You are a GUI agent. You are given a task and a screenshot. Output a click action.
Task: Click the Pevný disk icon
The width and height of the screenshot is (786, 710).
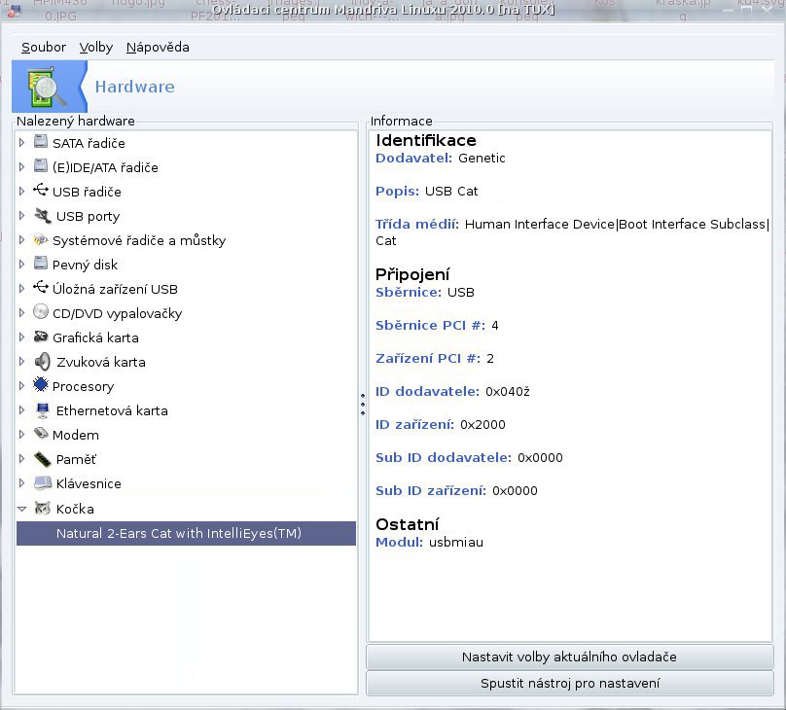point(41,263)
